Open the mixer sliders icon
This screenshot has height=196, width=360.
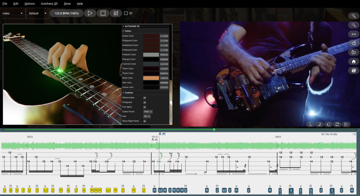point(116,13)
